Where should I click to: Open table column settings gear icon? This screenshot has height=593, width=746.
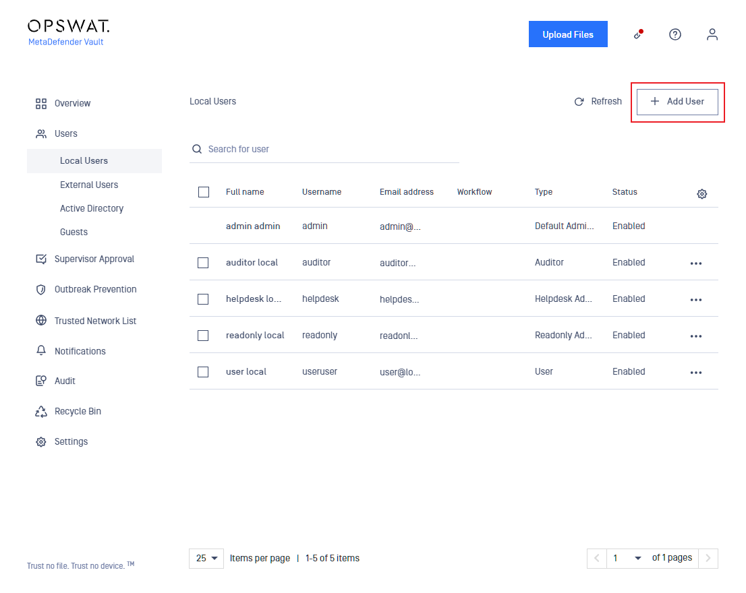(x=701, y=194)
